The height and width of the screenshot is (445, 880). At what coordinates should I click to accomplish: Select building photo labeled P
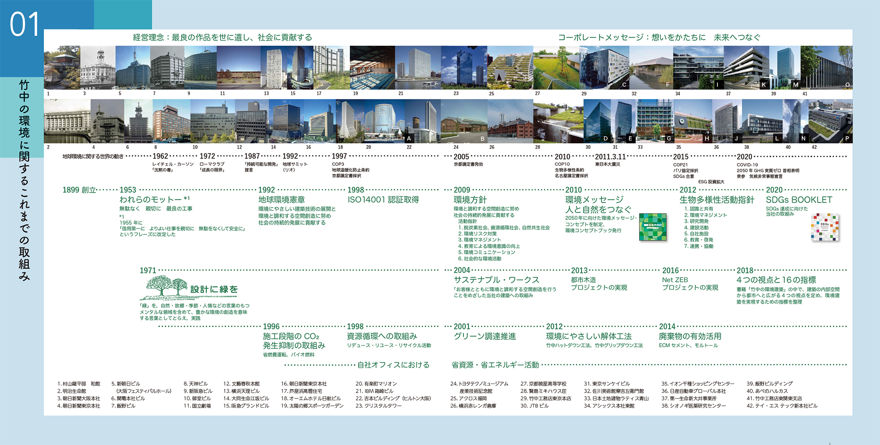coord(831,121)
